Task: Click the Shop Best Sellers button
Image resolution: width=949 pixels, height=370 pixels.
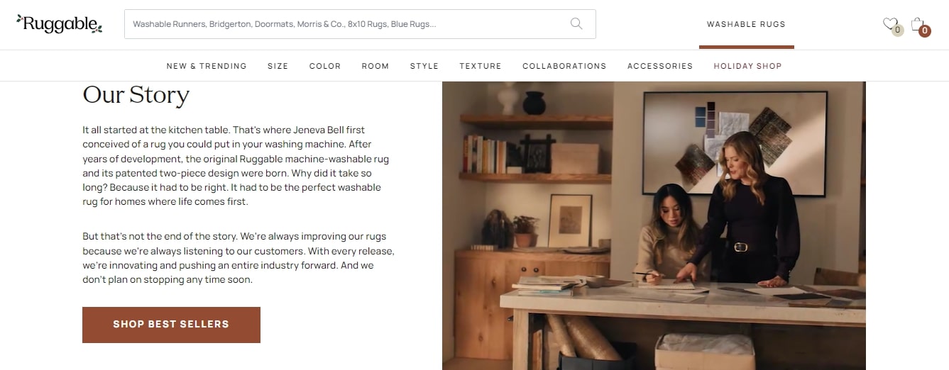Action: pos(171,325)
